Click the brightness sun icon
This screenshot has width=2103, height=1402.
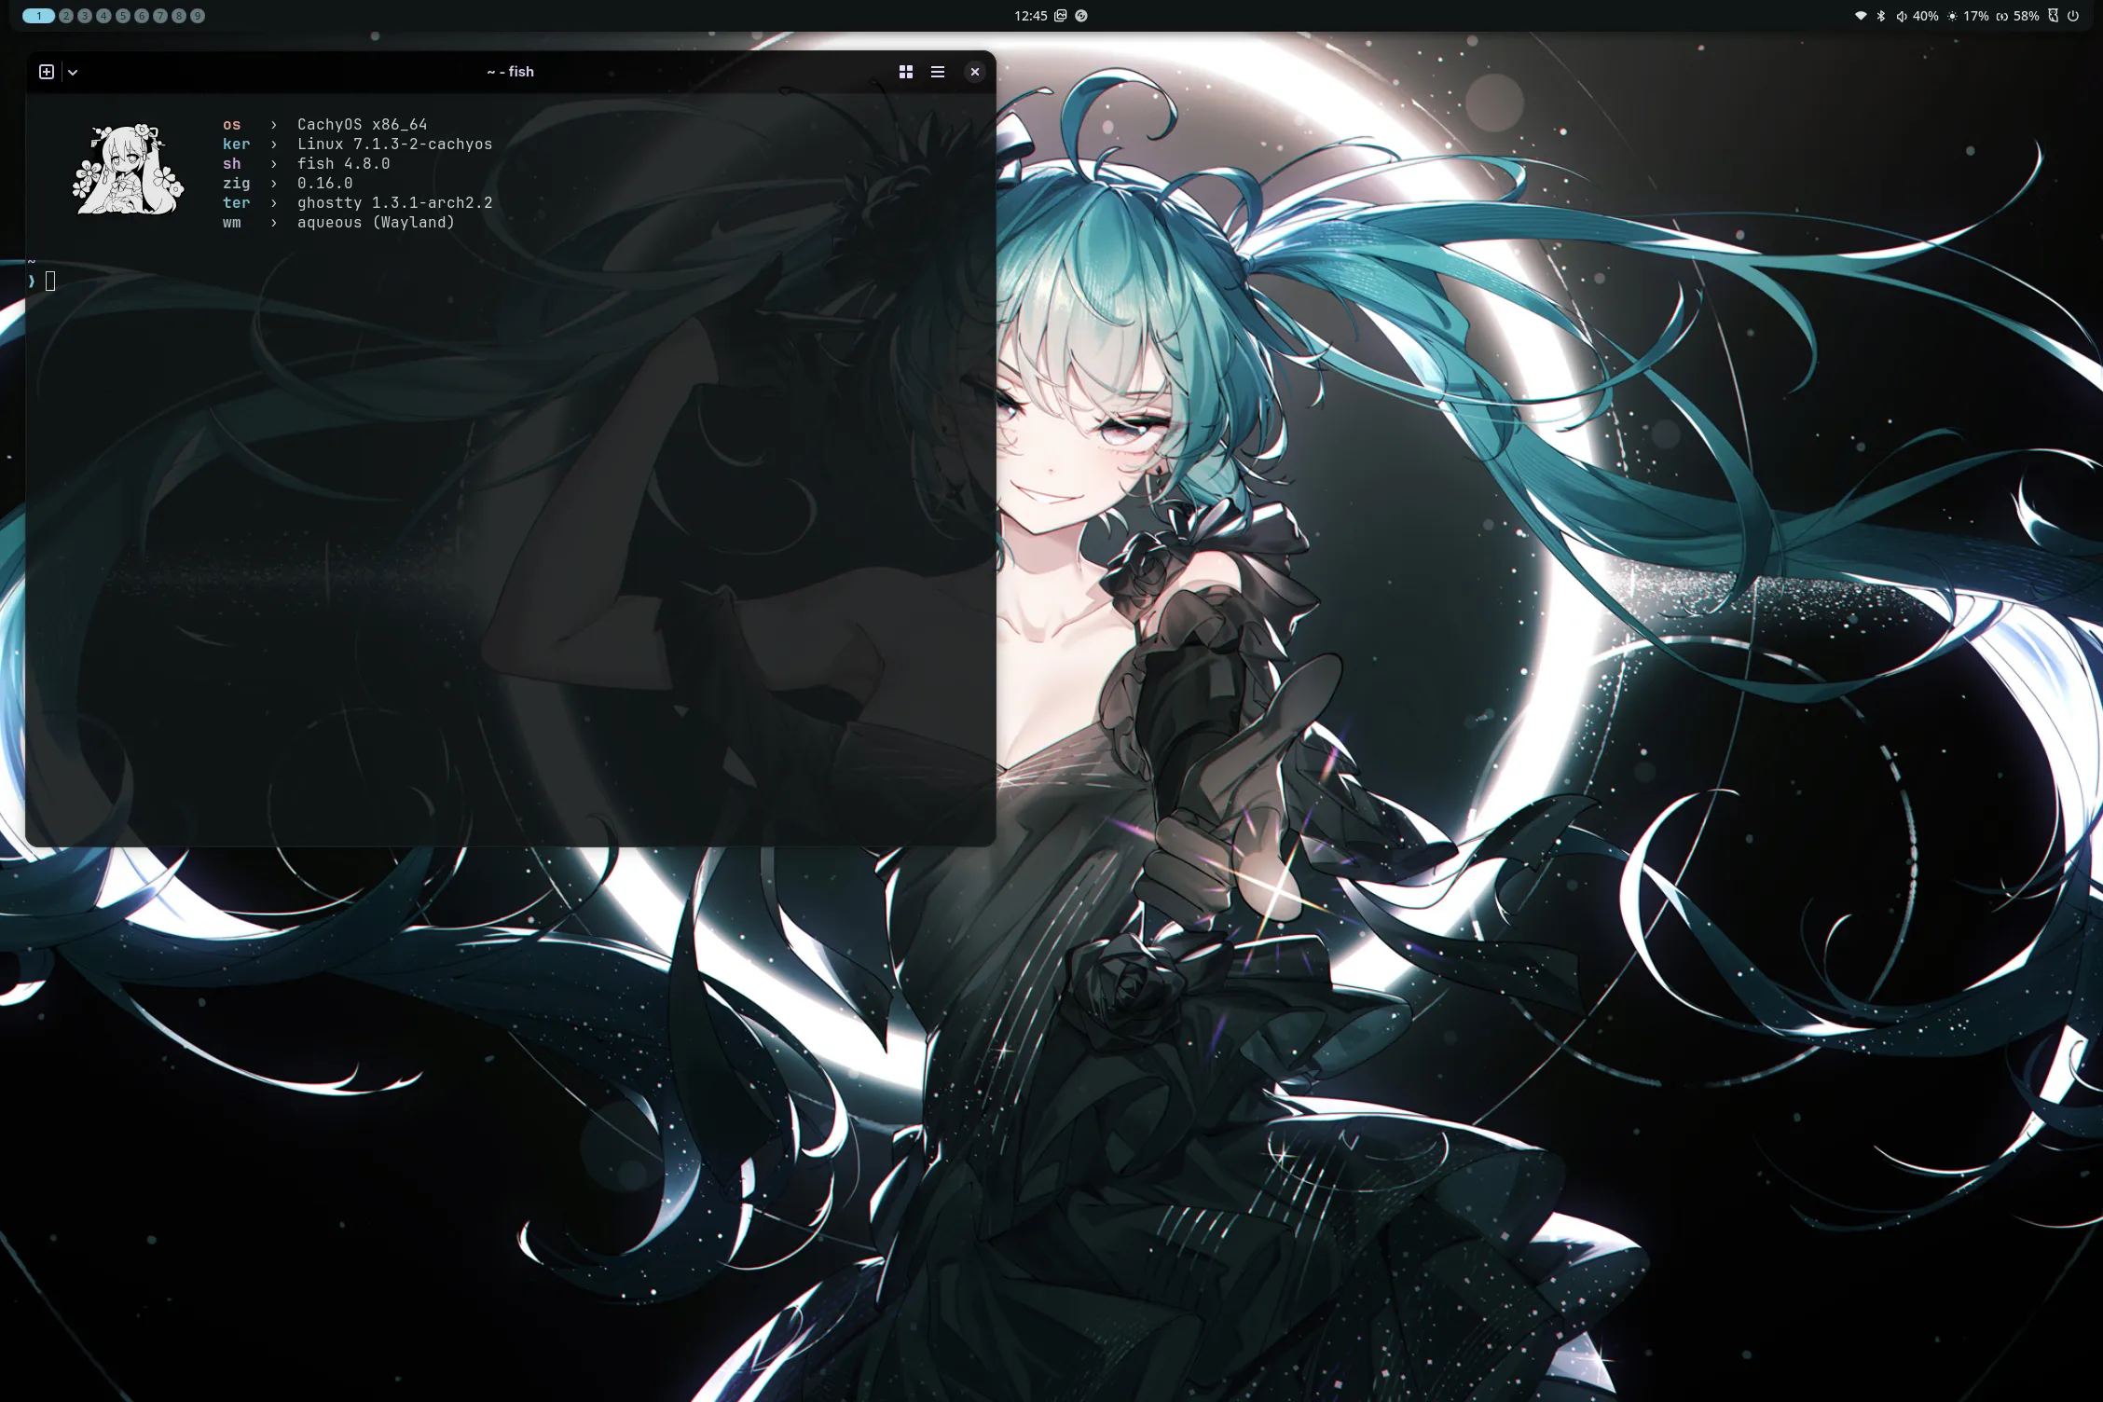[x=1952, y=16]
